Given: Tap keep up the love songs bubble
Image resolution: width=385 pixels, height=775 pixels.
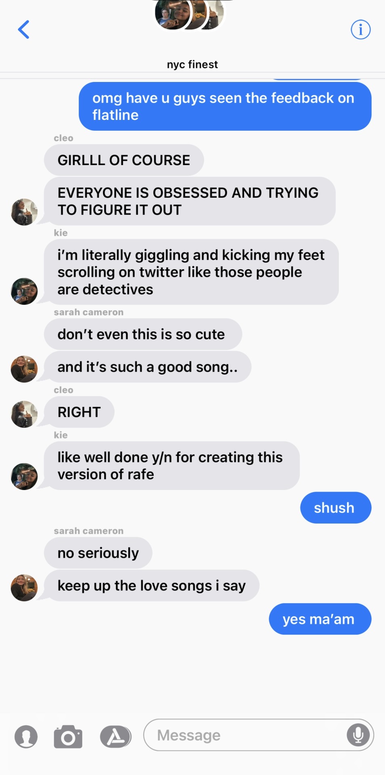Looking at the screenshot, I should [x=151, y=586].
